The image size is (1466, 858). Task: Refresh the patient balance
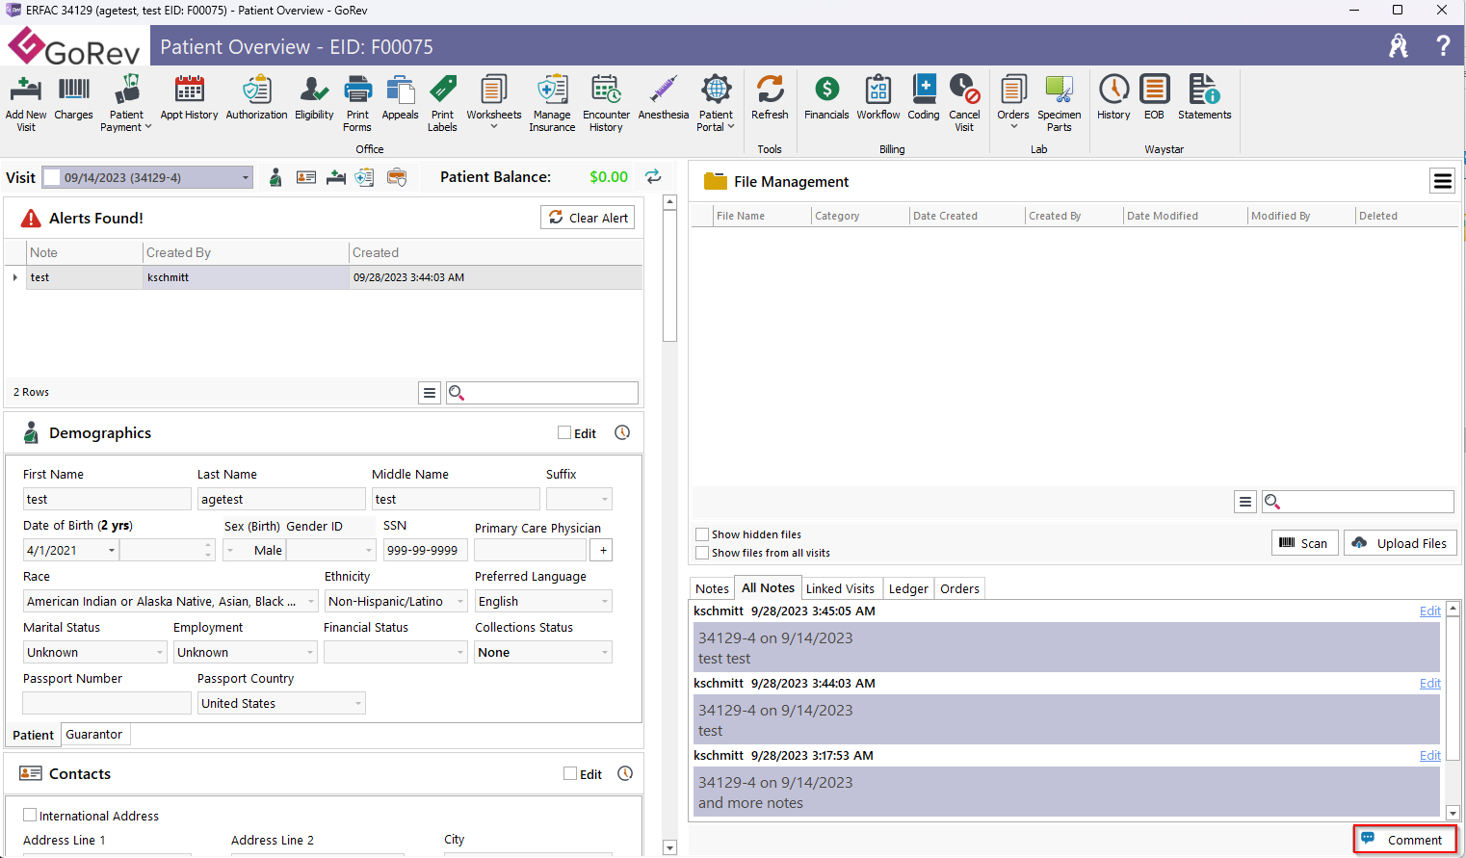click(x=653, y=176)
